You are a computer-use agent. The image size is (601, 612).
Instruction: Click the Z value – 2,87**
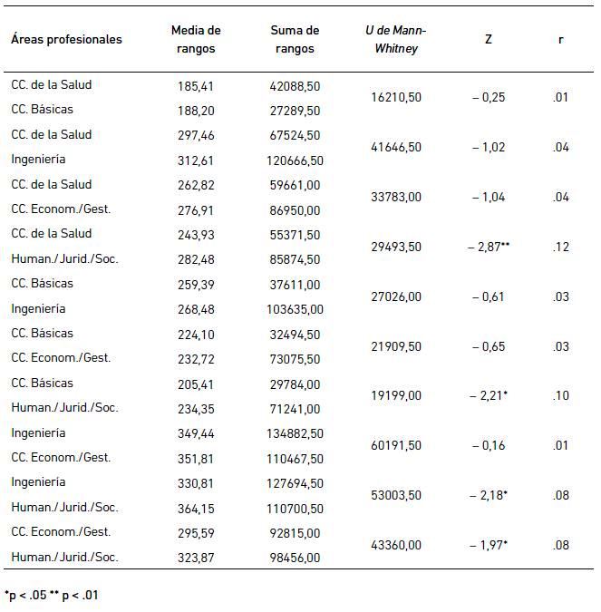[490, 247]
